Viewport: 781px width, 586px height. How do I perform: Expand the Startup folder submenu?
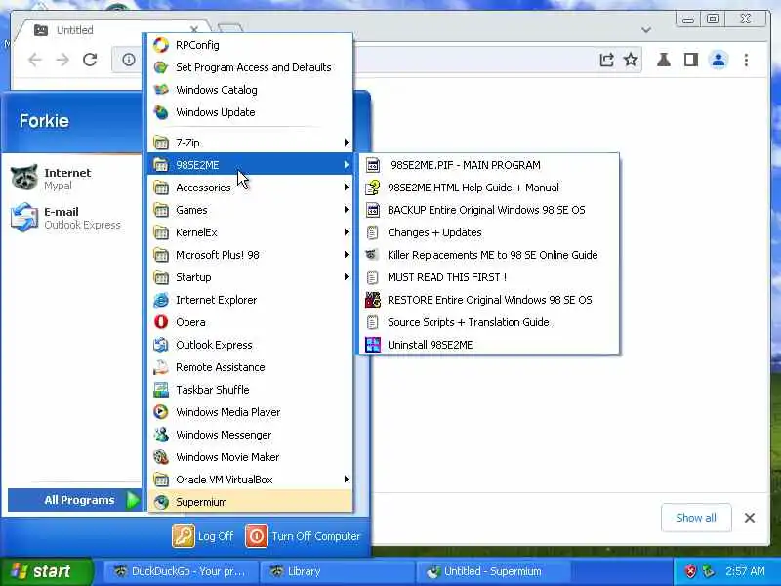(x=250, y=277)
